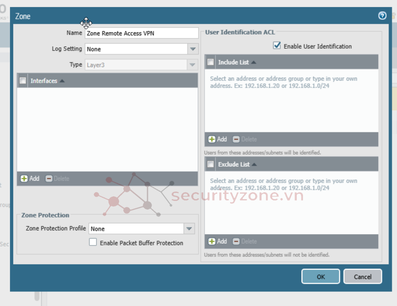Open the Zone dialog help icon
Viewport: 397px width, 306px height.
pyautogui.click(x=382, y=16)
